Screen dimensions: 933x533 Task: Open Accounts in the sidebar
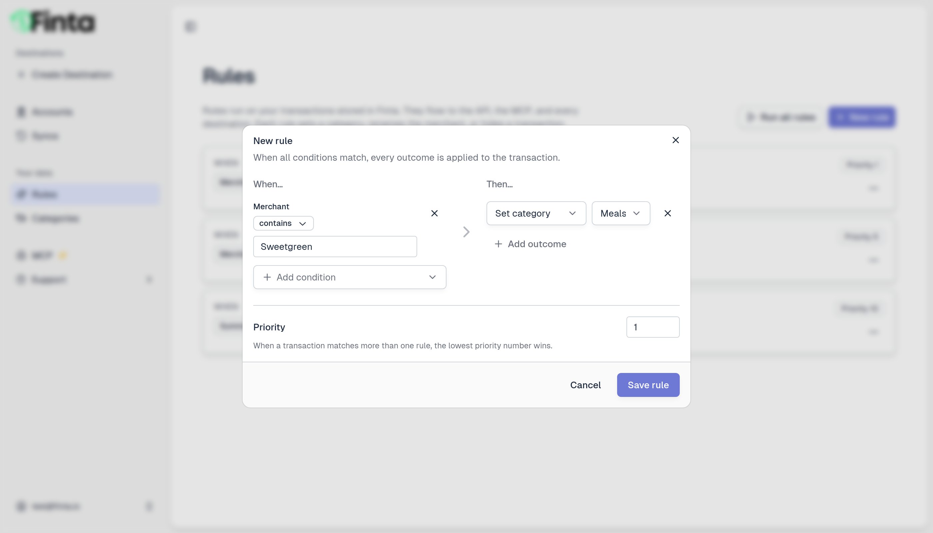(x=85, y=112)
